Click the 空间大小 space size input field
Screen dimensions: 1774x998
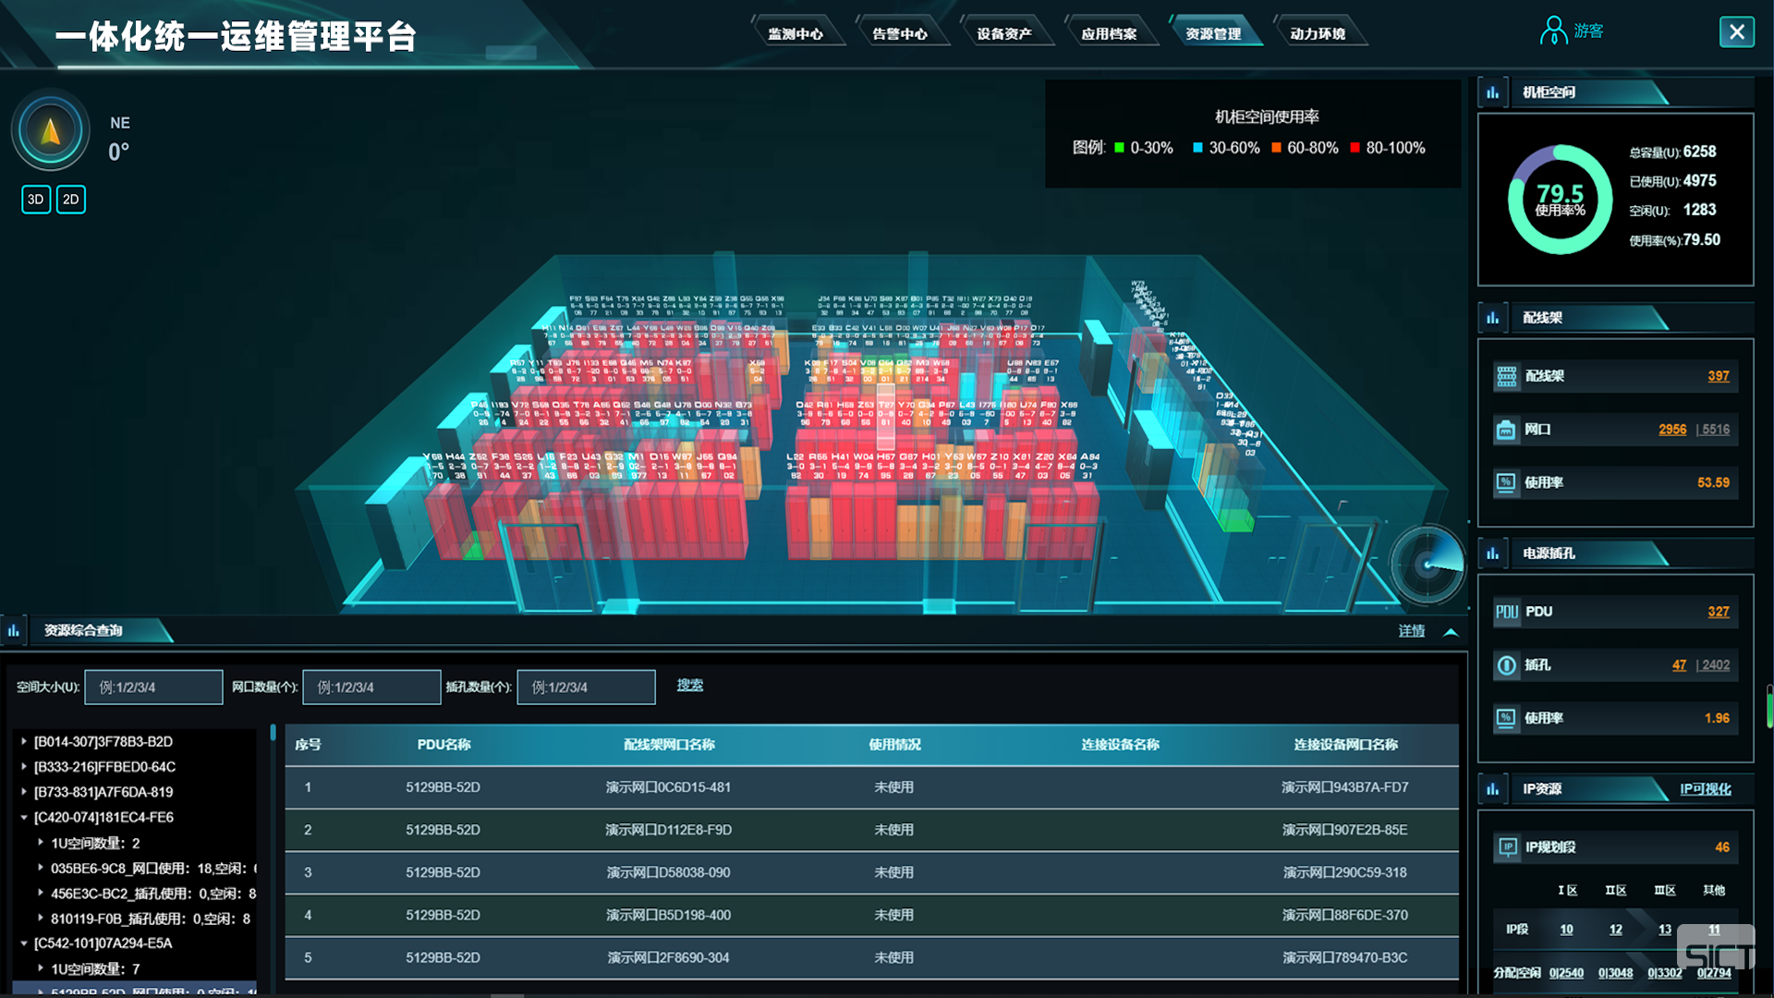(x=153, y=688)
